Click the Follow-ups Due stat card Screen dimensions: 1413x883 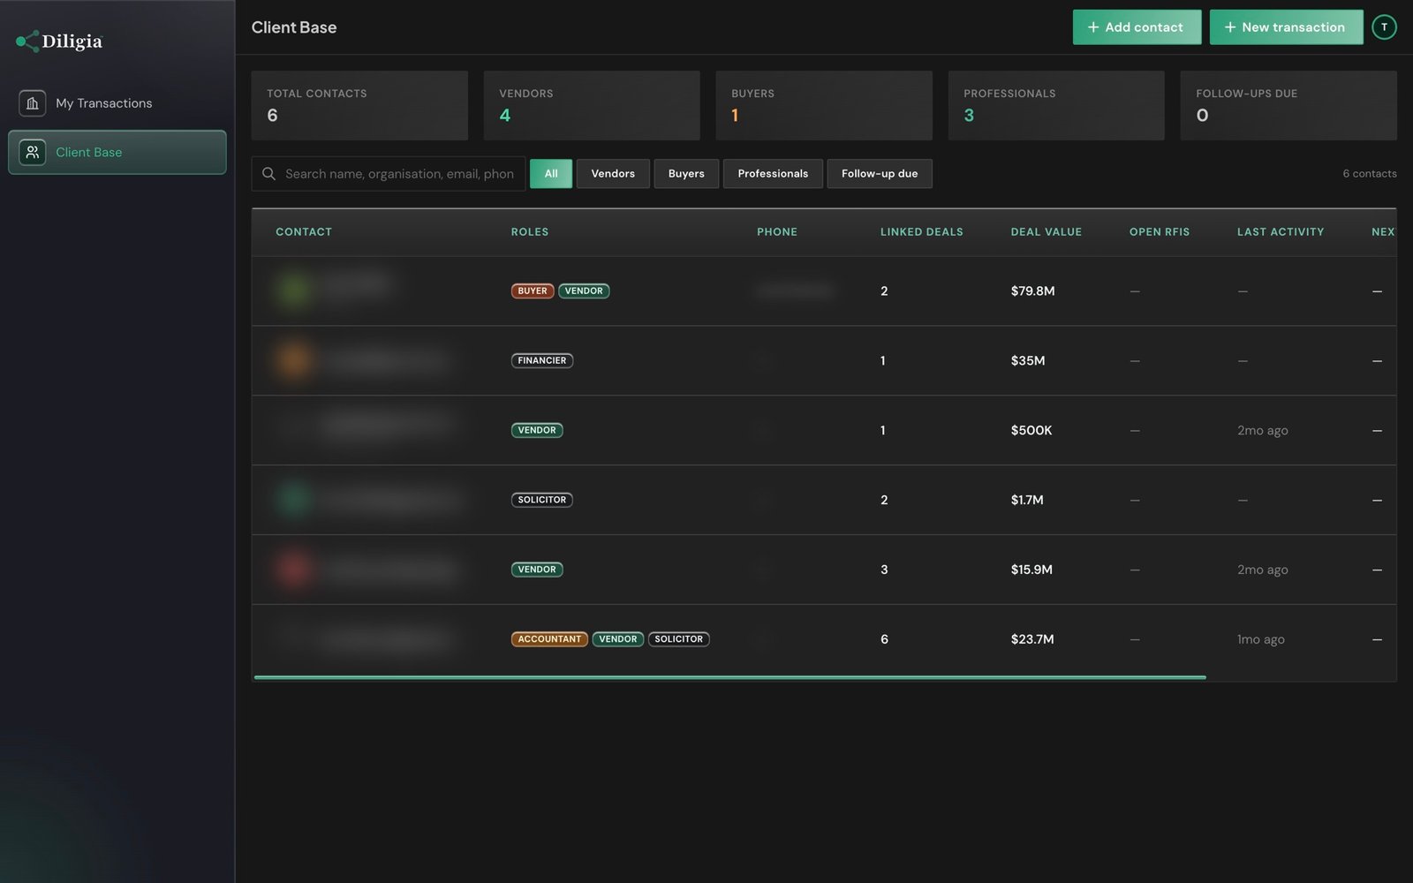(x=1288, y=106)
